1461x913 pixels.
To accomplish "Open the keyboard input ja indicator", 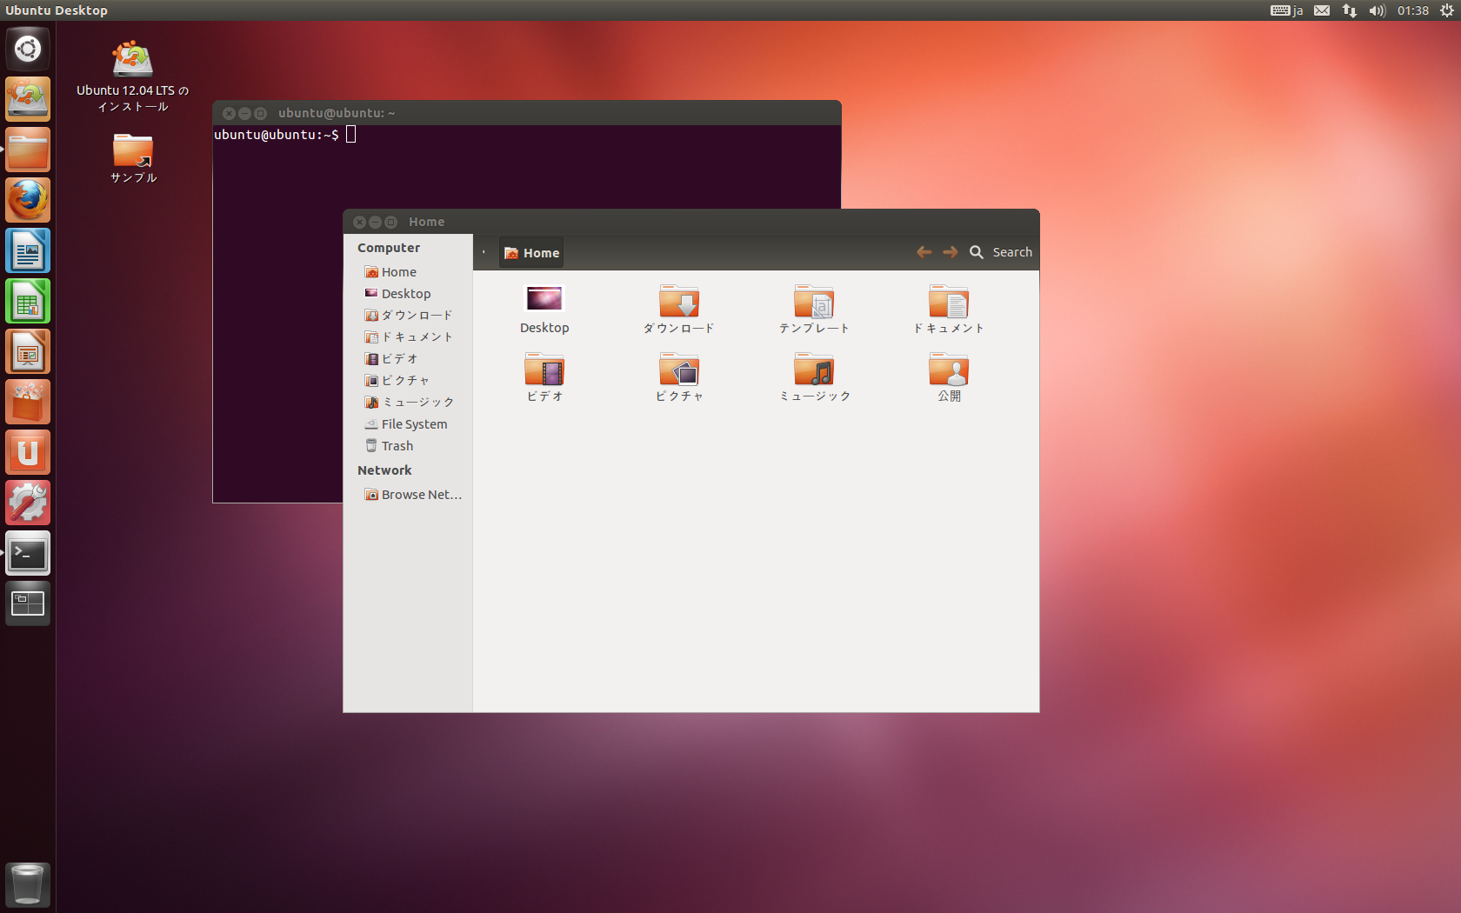I will coord(1286,10).
